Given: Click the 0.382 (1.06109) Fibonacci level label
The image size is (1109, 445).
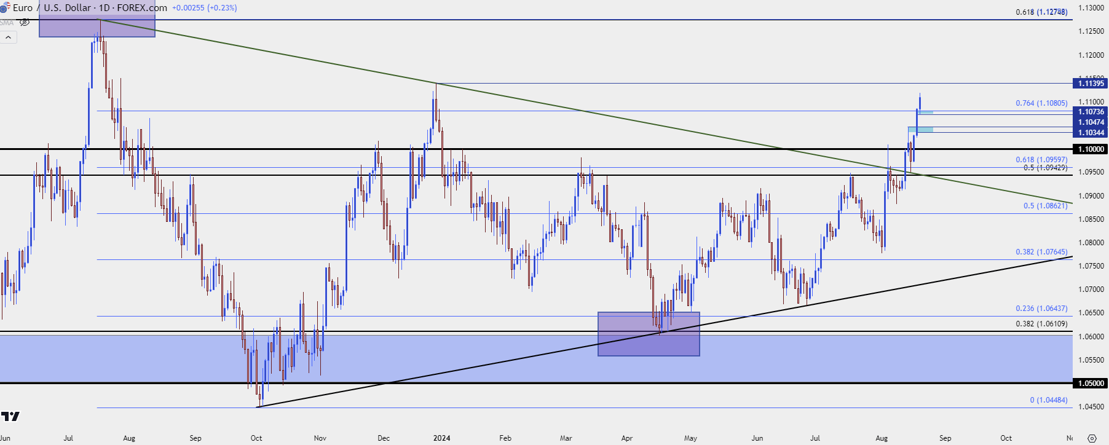Looking at the screenshot, I should coord(1041,324).
